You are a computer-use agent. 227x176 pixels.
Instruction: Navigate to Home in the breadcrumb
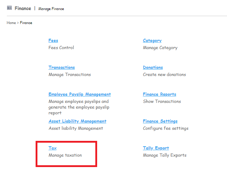(11, 23)
